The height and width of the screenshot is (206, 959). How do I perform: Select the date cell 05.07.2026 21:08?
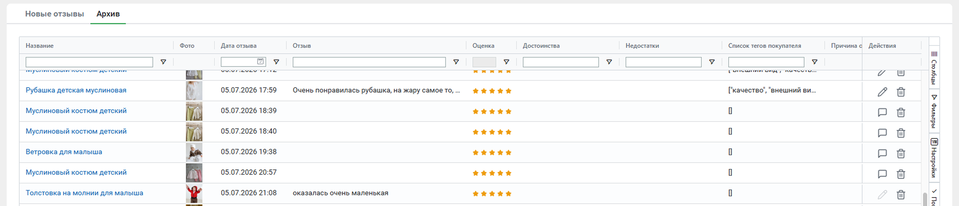pyautogui.click(x=249, y=193)
